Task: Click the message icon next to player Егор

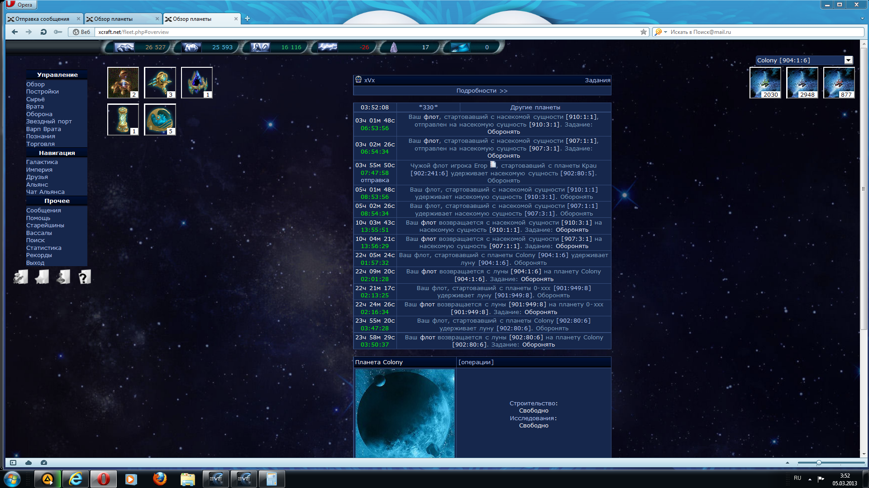Action: (493, 165)
